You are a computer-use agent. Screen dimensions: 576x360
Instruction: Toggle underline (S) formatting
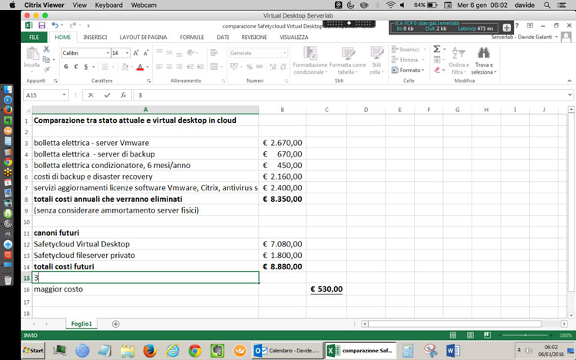86,67
